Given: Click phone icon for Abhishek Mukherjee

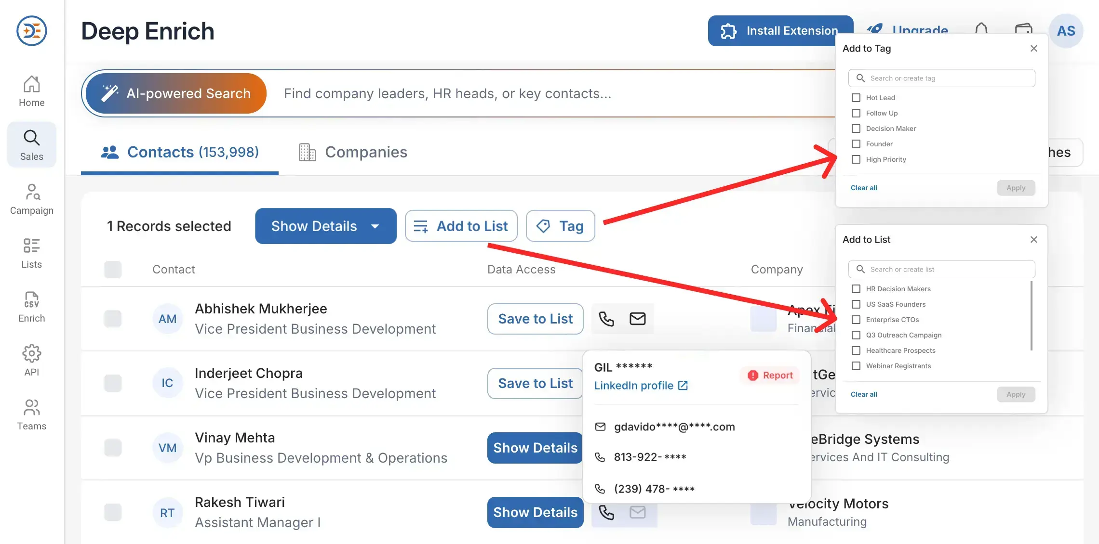Looking at the screenshot, I should click(606, 319).
